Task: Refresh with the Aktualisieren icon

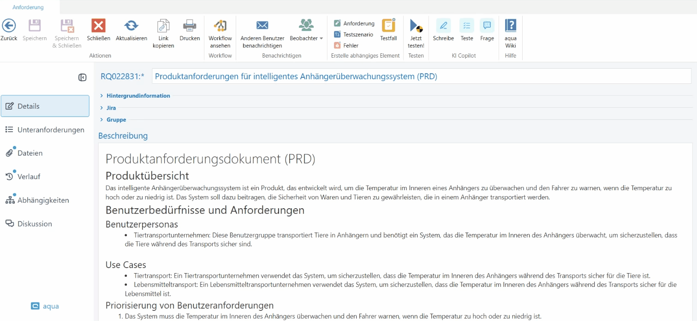Action: coord(131,26)
